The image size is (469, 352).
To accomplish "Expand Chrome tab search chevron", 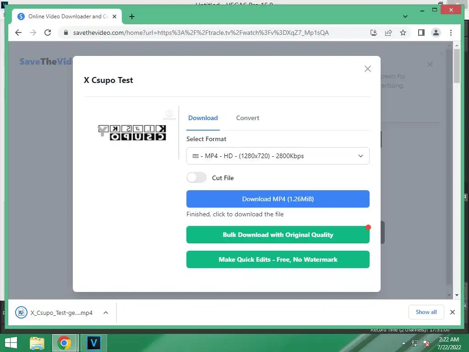I will 405,16.
